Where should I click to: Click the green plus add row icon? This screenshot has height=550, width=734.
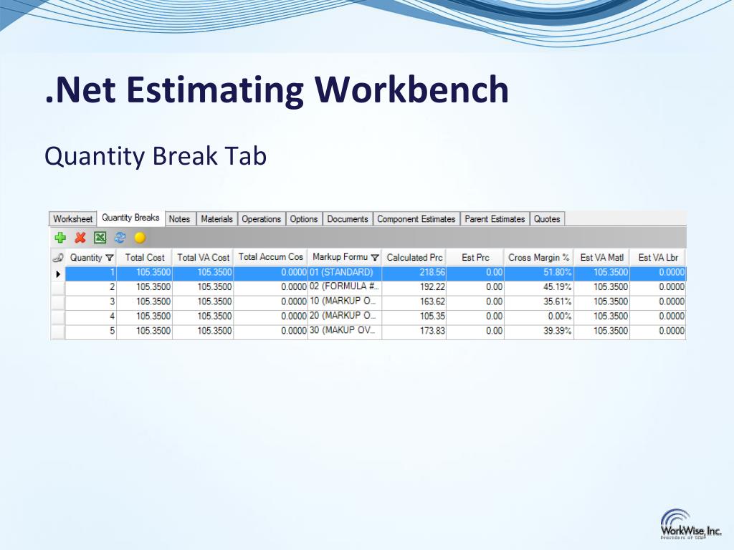tap(60, 238)
